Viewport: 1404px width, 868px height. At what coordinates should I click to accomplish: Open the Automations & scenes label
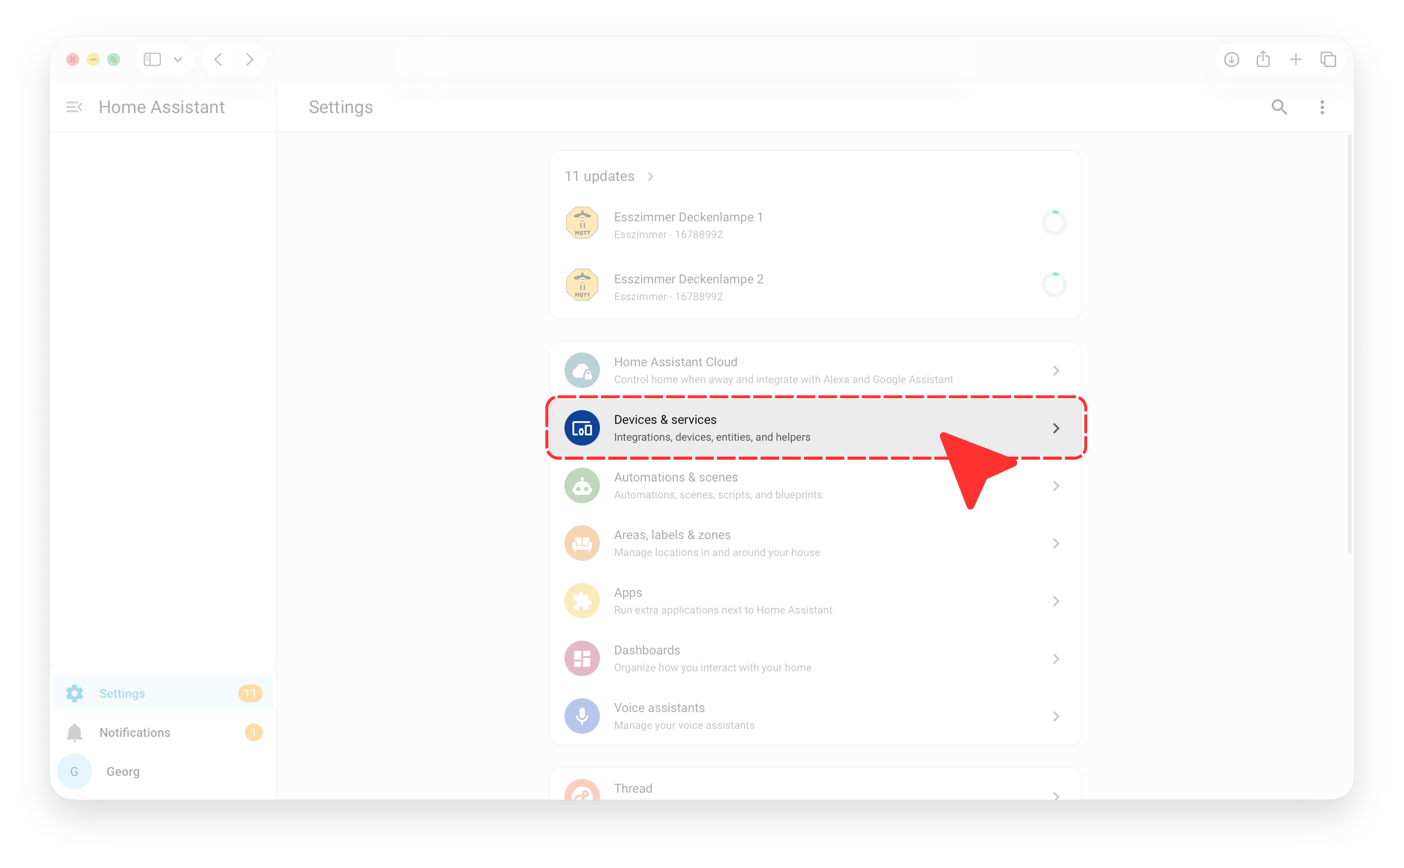pos(675,477)
